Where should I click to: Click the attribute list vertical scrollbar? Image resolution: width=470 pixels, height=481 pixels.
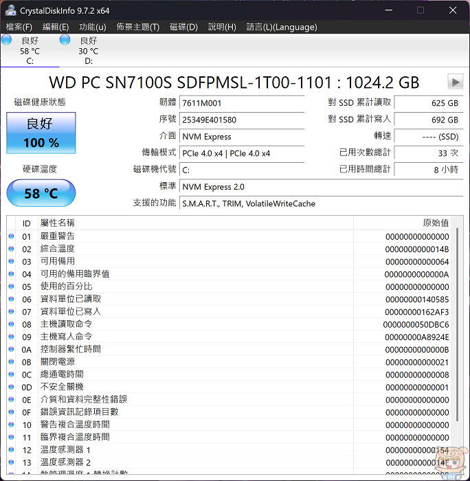pos(459,330)
